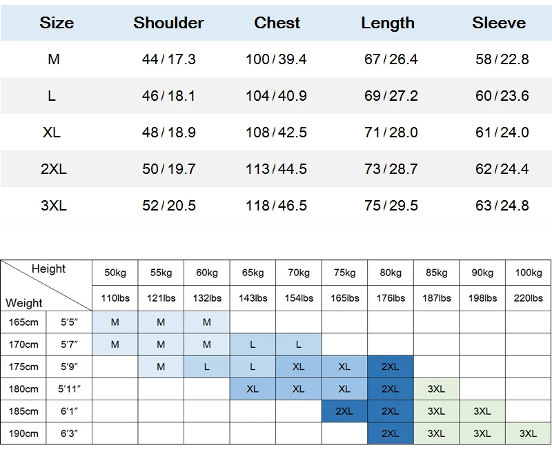Click the M size row label
Viewport: 552px width, 450px height.
54,59
